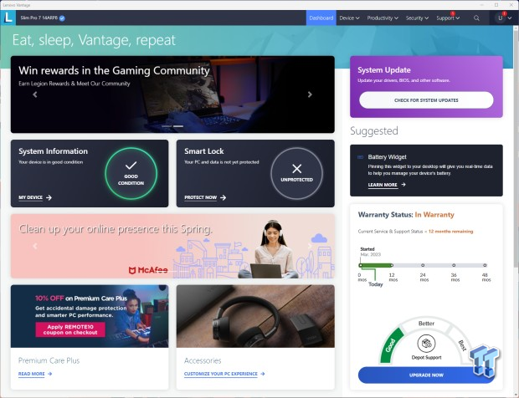Show previous gaming banner slide
Screen dimensions: 519x398
35,94
